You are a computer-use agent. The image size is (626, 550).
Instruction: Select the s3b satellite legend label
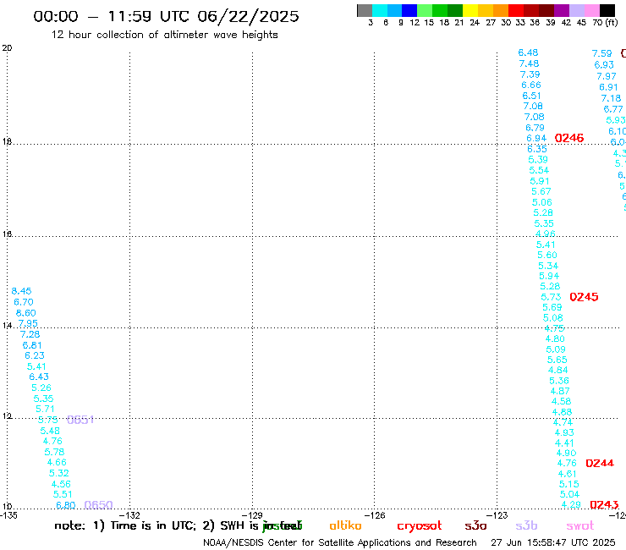tap(526, 525)
